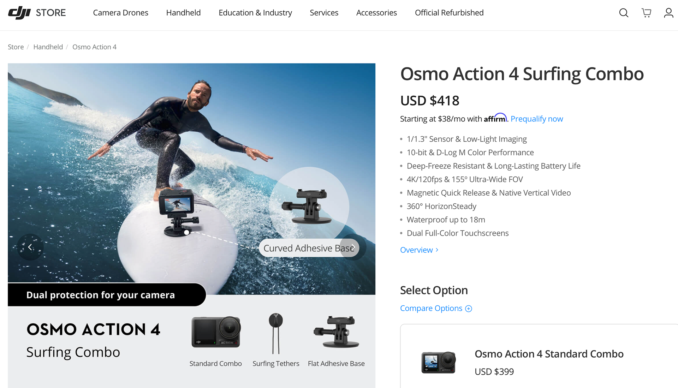Expand the Services menu
This screenshot has height=388, width=678.
pos(324,13)
